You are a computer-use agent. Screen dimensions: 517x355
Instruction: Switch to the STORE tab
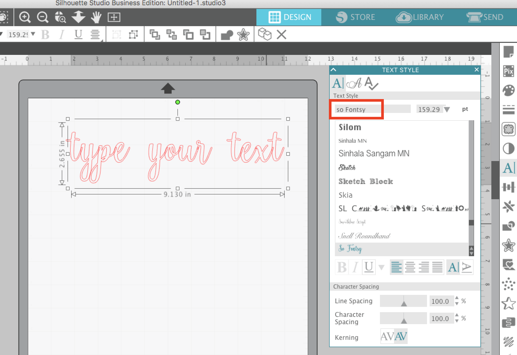tap(355, 17)
